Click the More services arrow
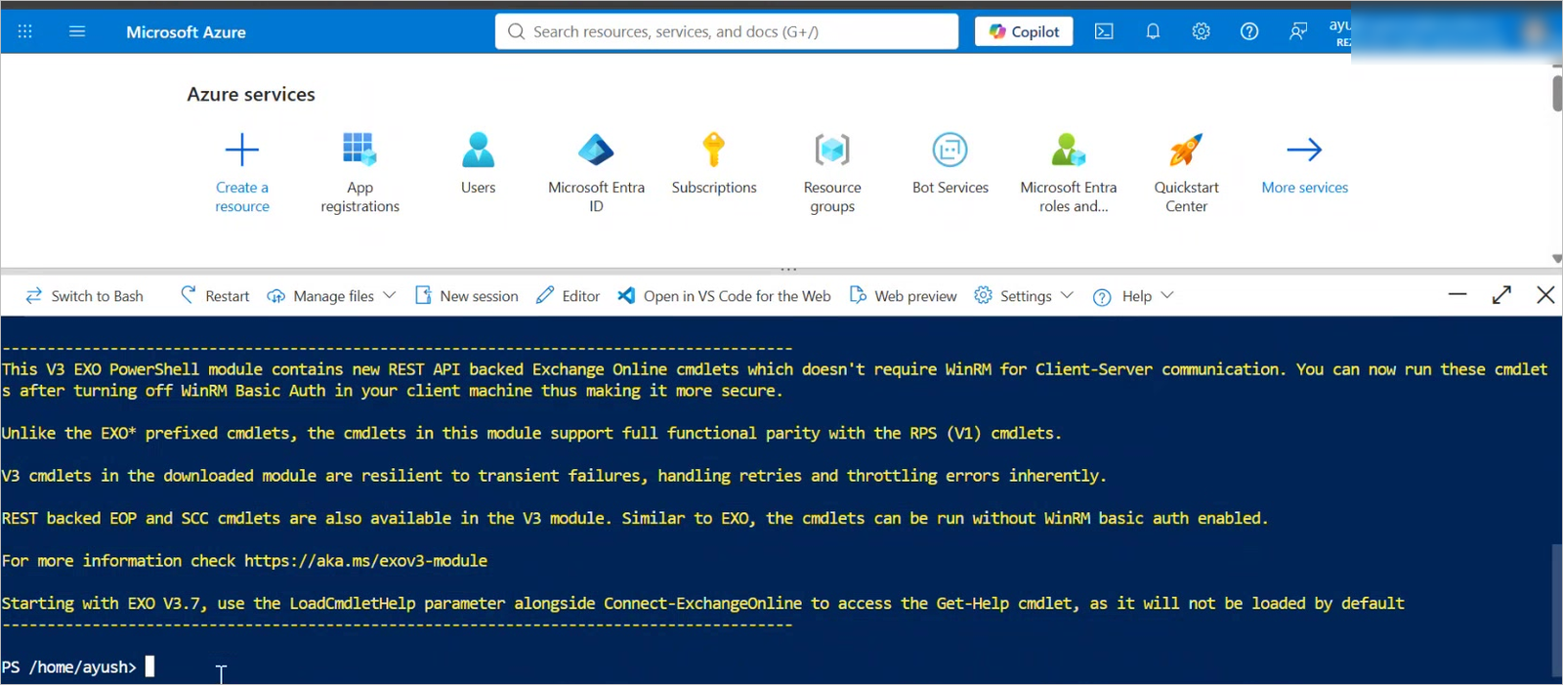The width and height of the screenshot is (1563, 685). pyautogui.click(x=1304, y=150)
